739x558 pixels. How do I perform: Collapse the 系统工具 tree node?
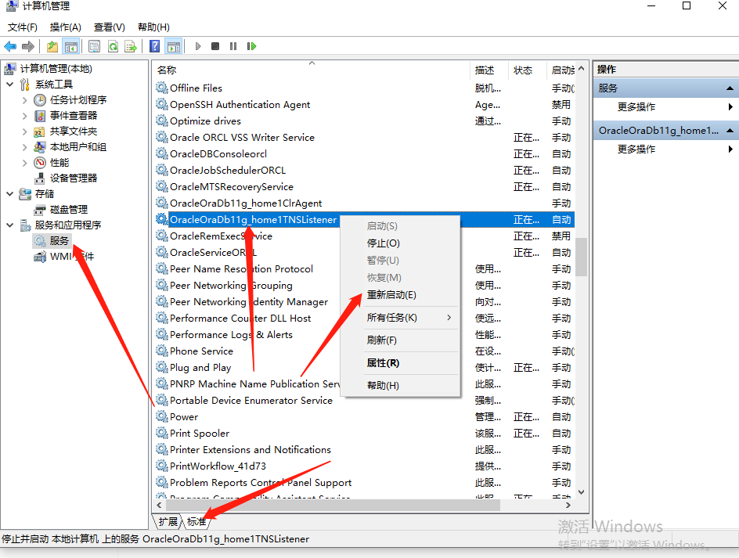[10, 85]
